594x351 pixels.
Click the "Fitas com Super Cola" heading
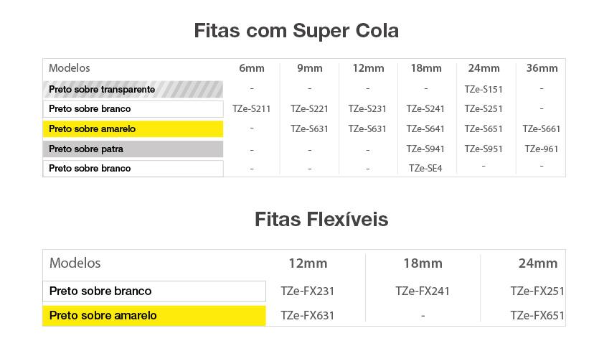click(x=296, y=31)
